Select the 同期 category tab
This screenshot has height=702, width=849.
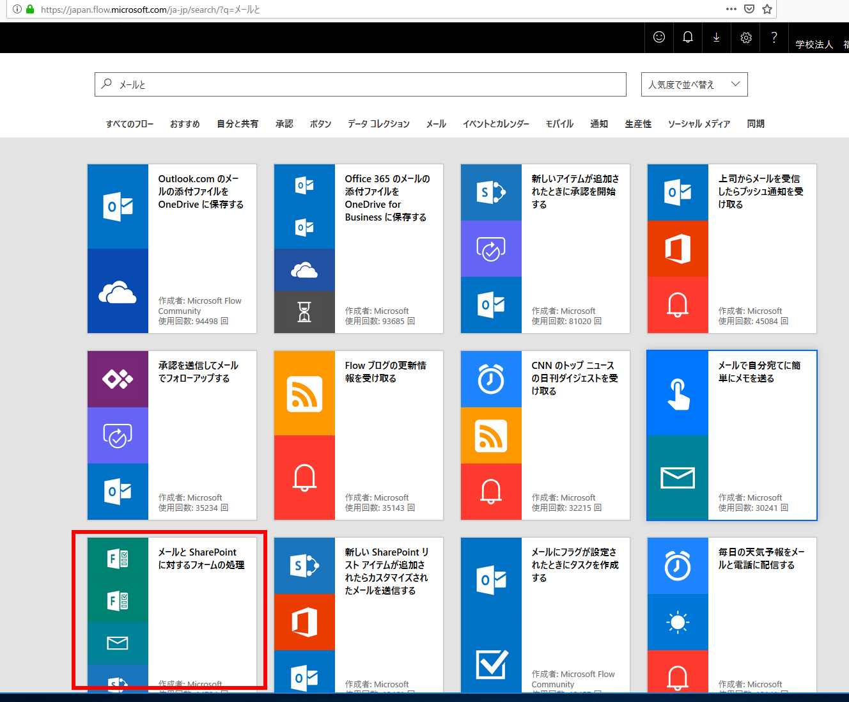coord(756,124)
